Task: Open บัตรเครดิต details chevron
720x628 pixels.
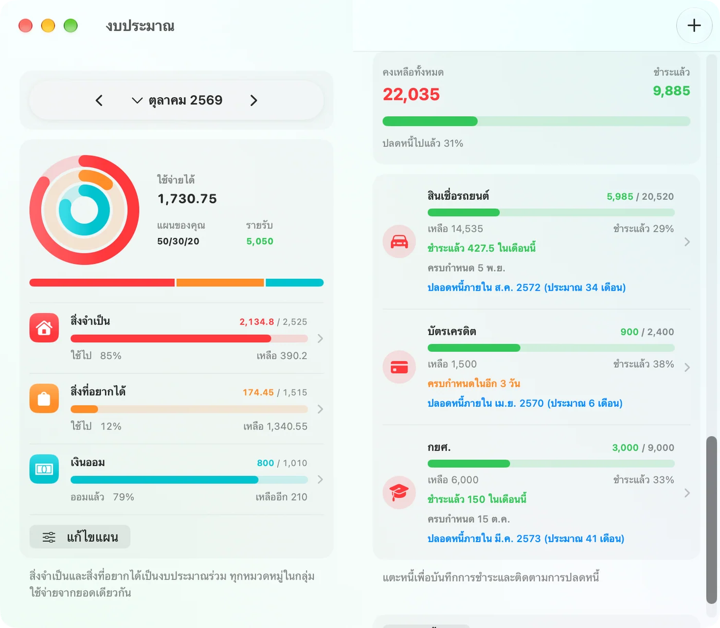Action: tap(687, 367)
